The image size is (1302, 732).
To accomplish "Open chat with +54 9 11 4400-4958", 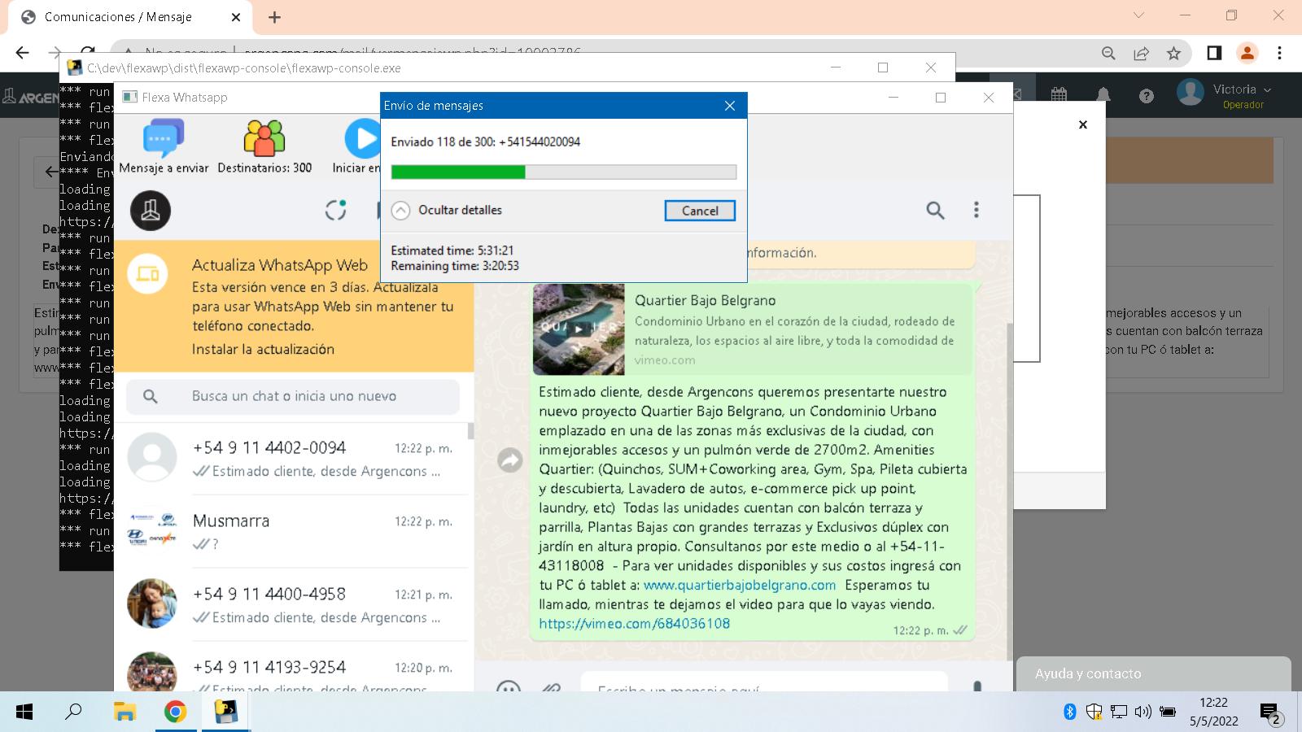I will click(293, 604).
